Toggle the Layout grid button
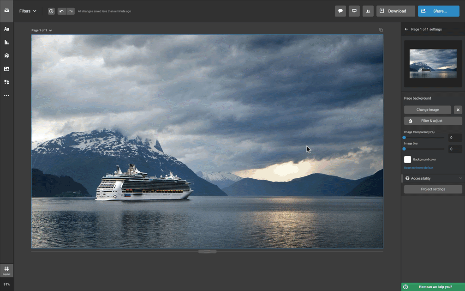The height and width of the screenshot is (291, 465). click(6, 270)
